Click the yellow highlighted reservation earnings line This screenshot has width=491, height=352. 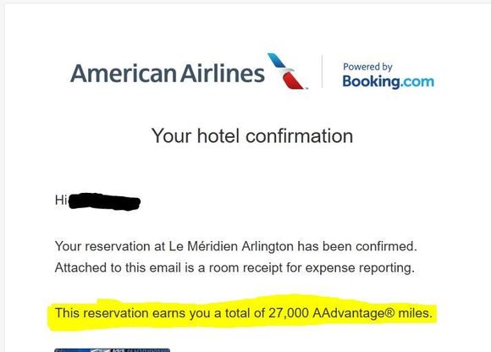click(243, 313)
